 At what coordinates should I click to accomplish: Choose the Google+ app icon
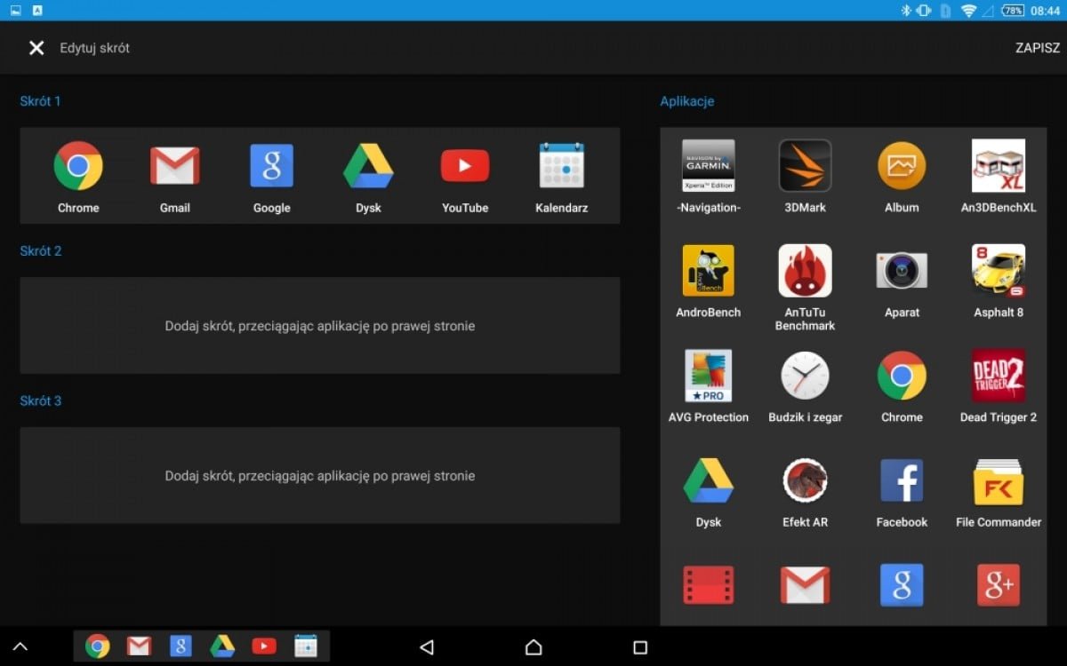point(999,585)
